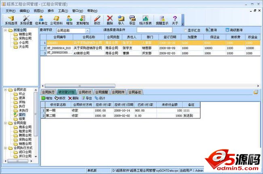Open 提醒显示 toolbar icon
This screenshot has width=263, height=174.
click(162, 20)
